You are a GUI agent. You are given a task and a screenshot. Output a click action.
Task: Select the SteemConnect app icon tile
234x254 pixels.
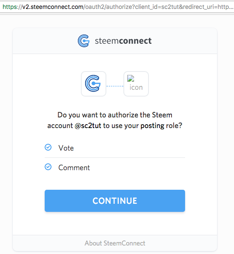pos(94,84)
